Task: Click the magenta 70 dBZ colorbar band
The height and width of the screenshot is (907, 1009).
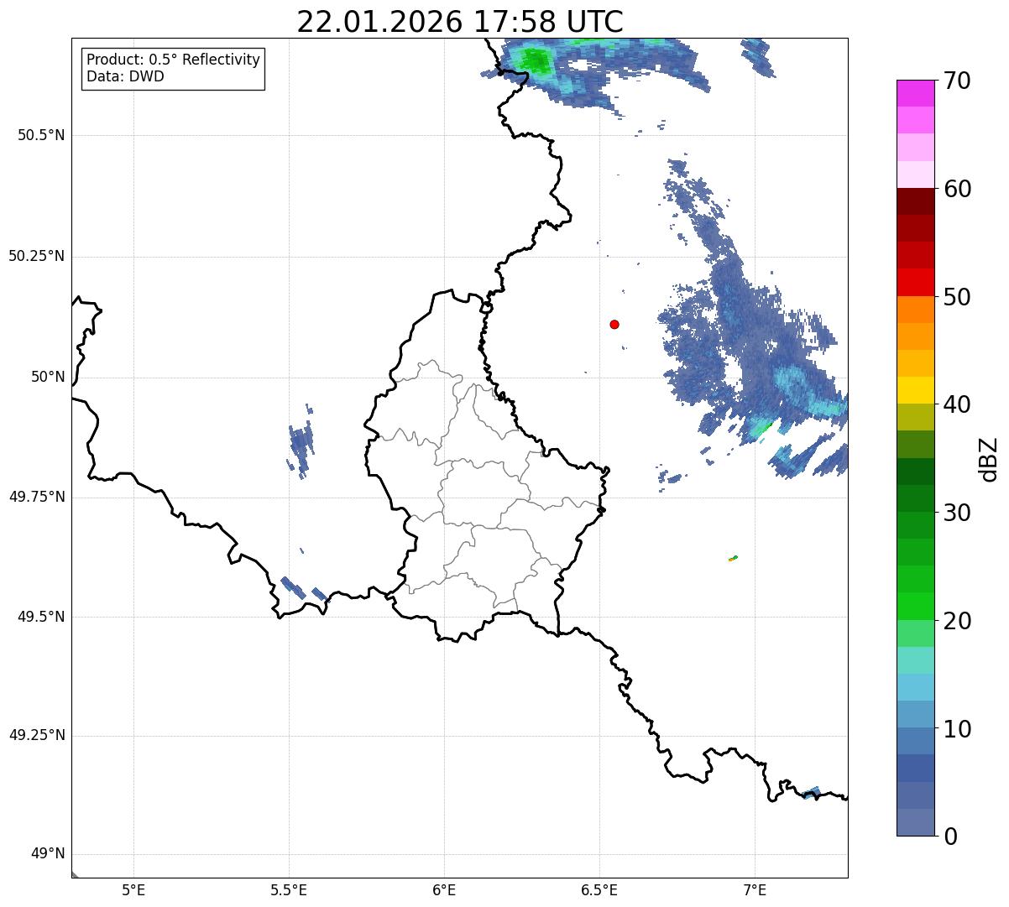Action: [916, 93]
